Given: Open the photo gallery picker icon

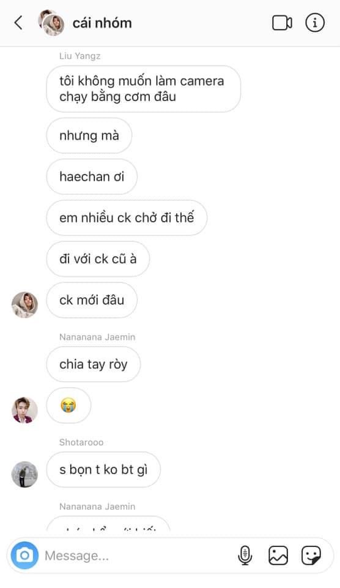Looking at the screenshot, I should tap(278, 556).
